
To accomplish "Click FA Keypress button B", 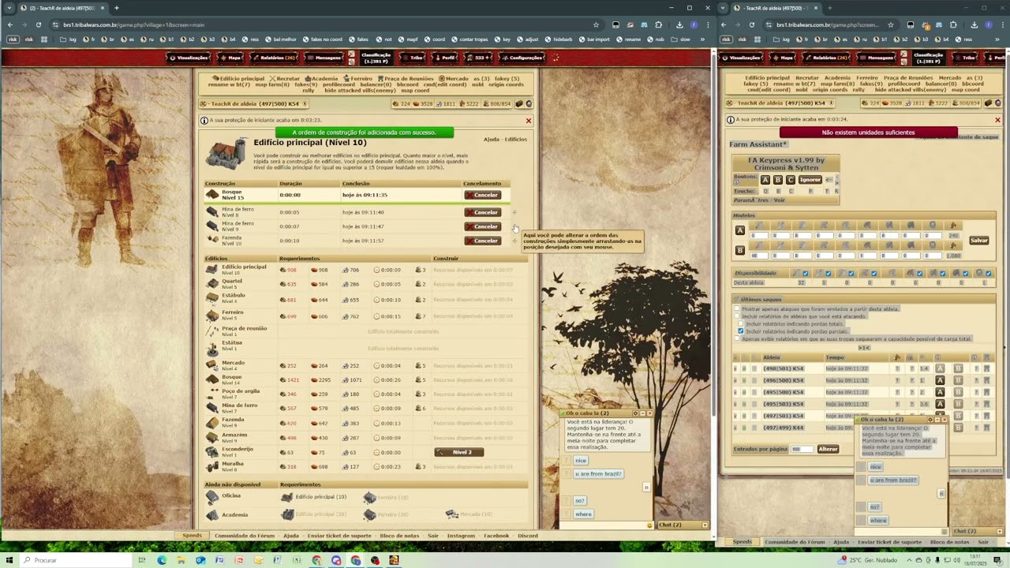I will pyautogui.click(x=777, y=180).
